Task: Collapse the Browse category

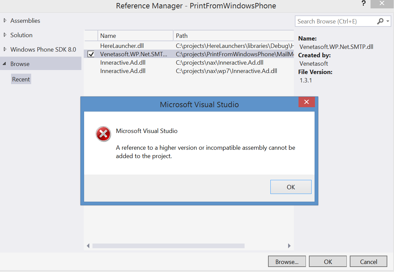Action: pos(5,64)
